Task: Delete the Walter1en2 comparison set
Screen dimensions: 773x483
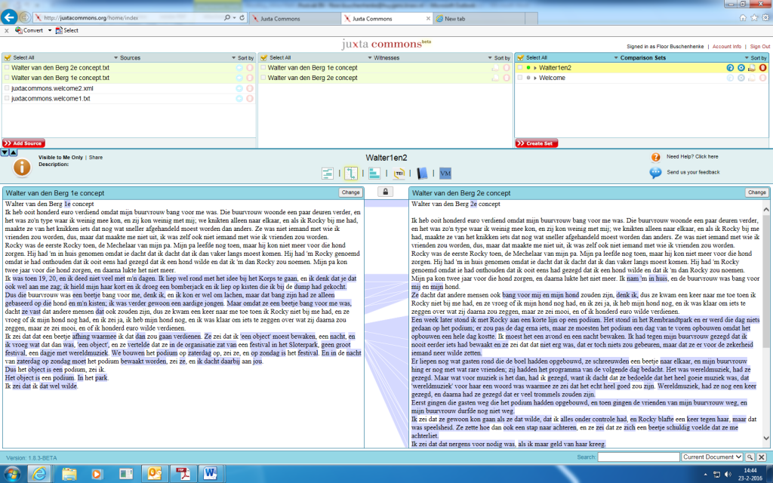Action: point(762,68)
